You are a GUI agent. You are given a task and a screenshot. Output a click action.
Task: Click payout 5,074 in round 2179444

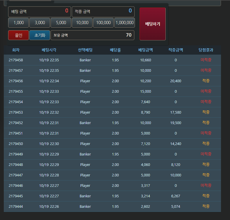(176, 207)
